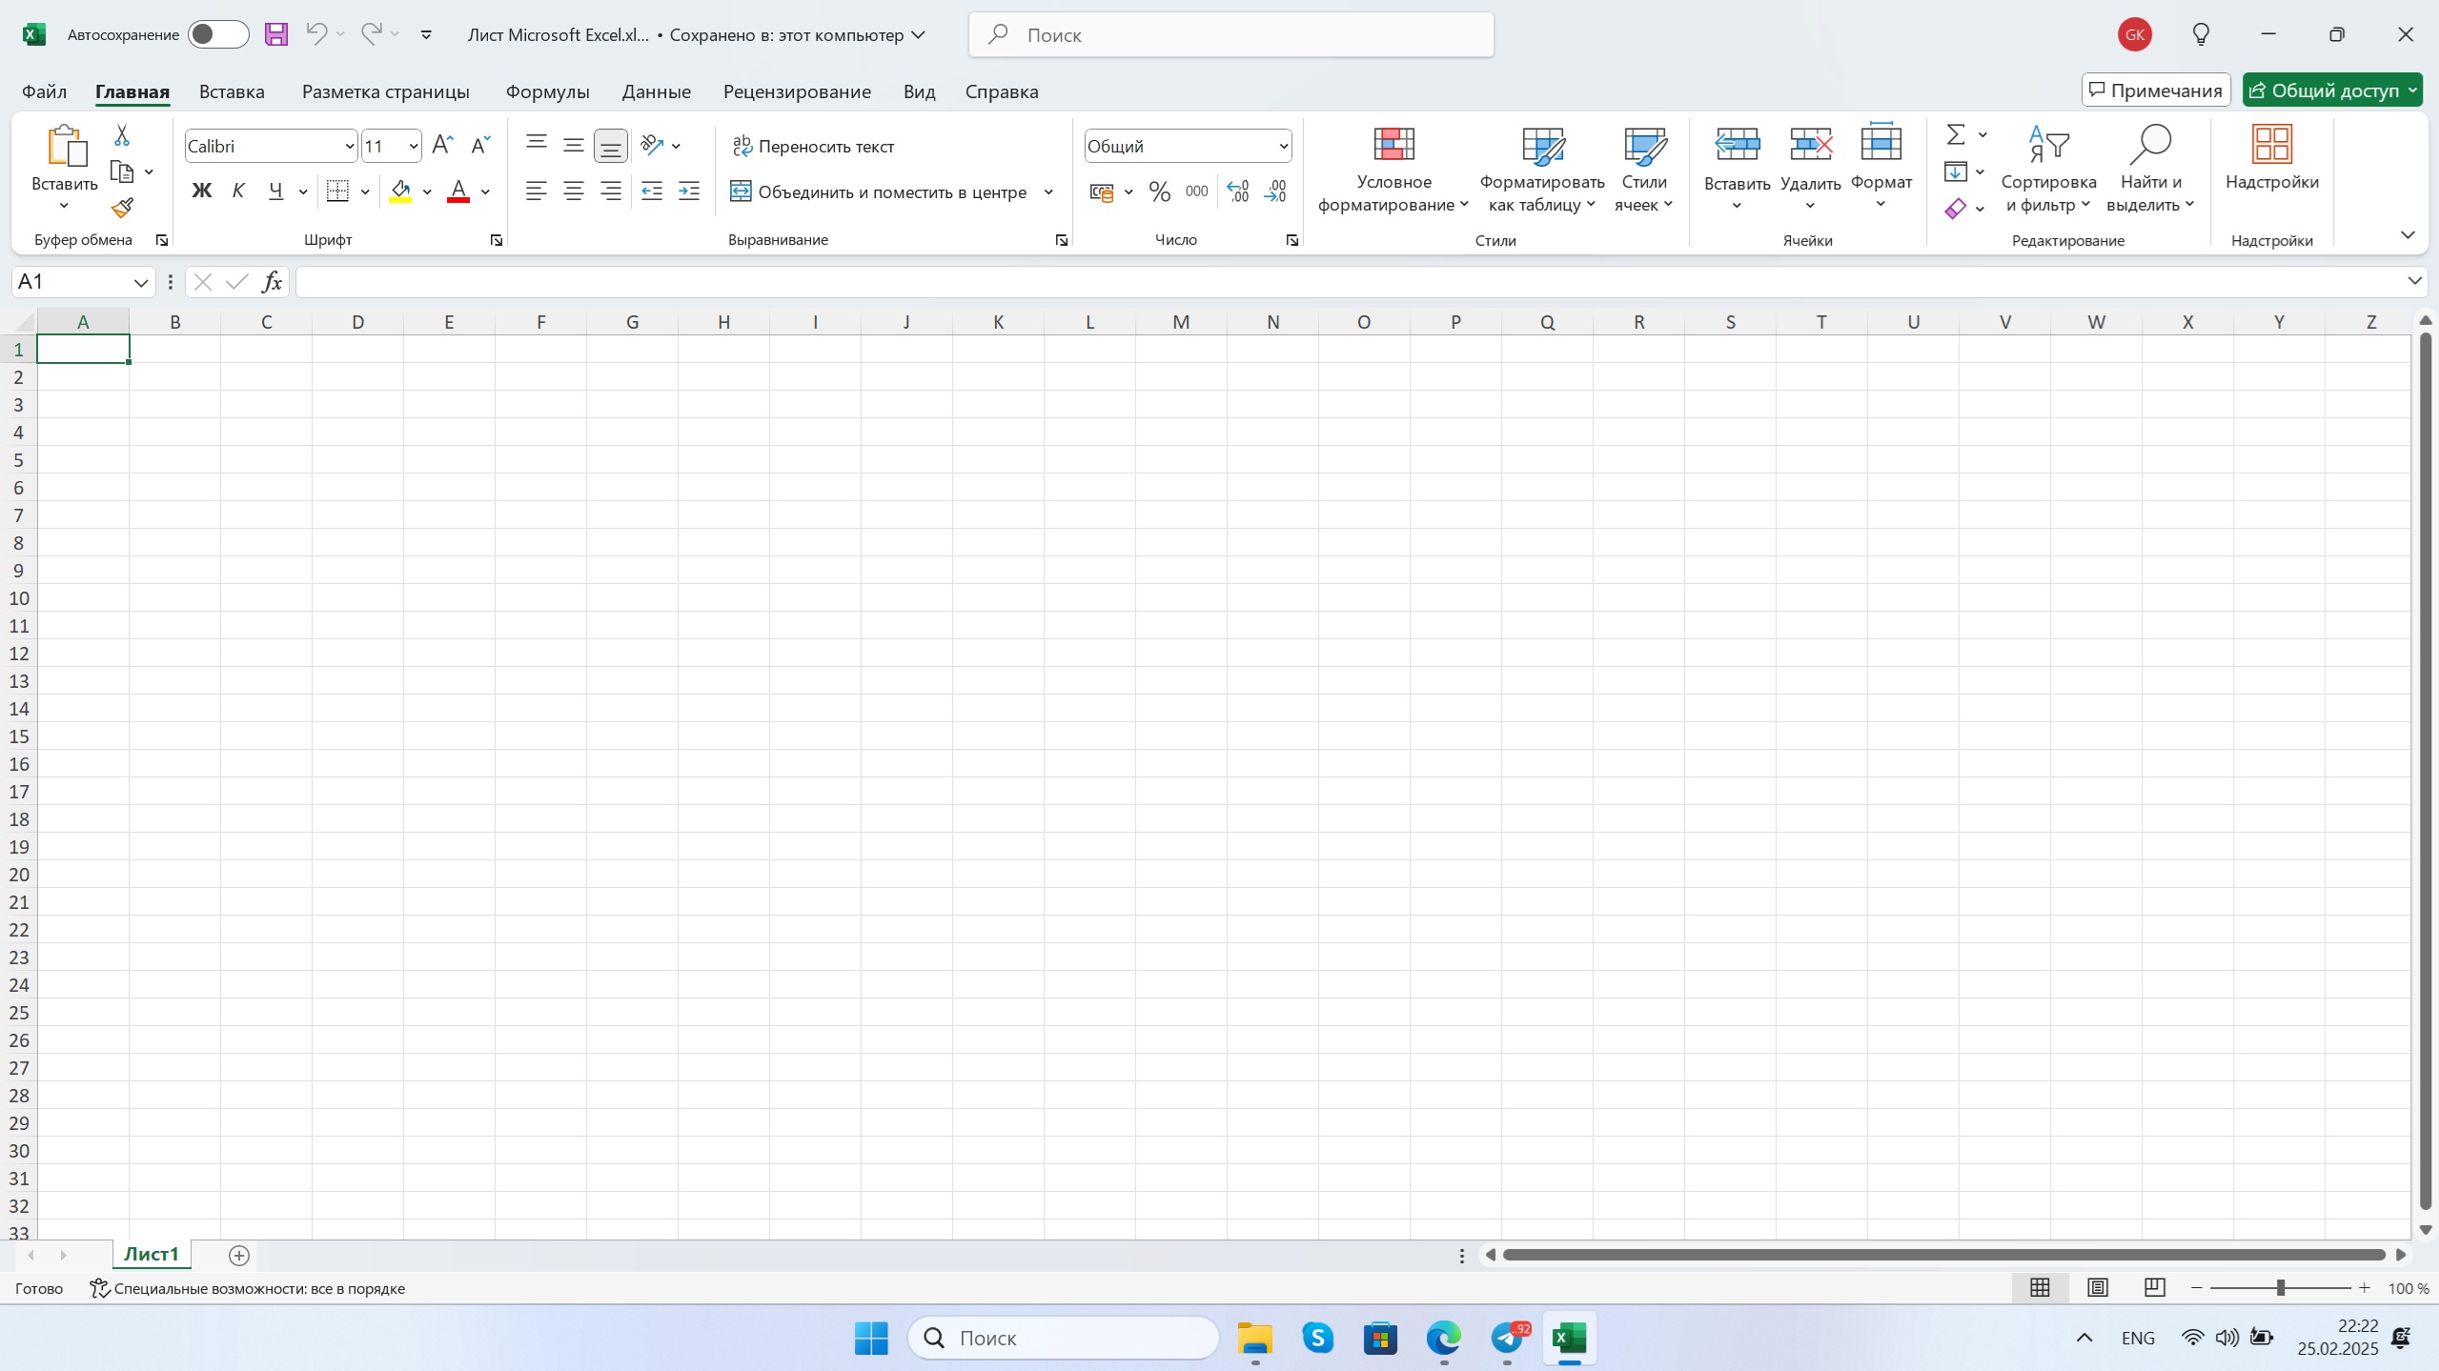Add a new sheet with plus icon

coord(239,1256)
